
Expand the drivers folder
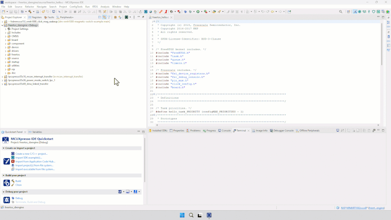6,51
